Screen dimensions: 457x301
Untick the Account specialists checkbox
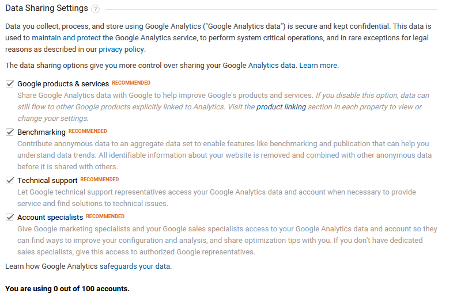10,218
